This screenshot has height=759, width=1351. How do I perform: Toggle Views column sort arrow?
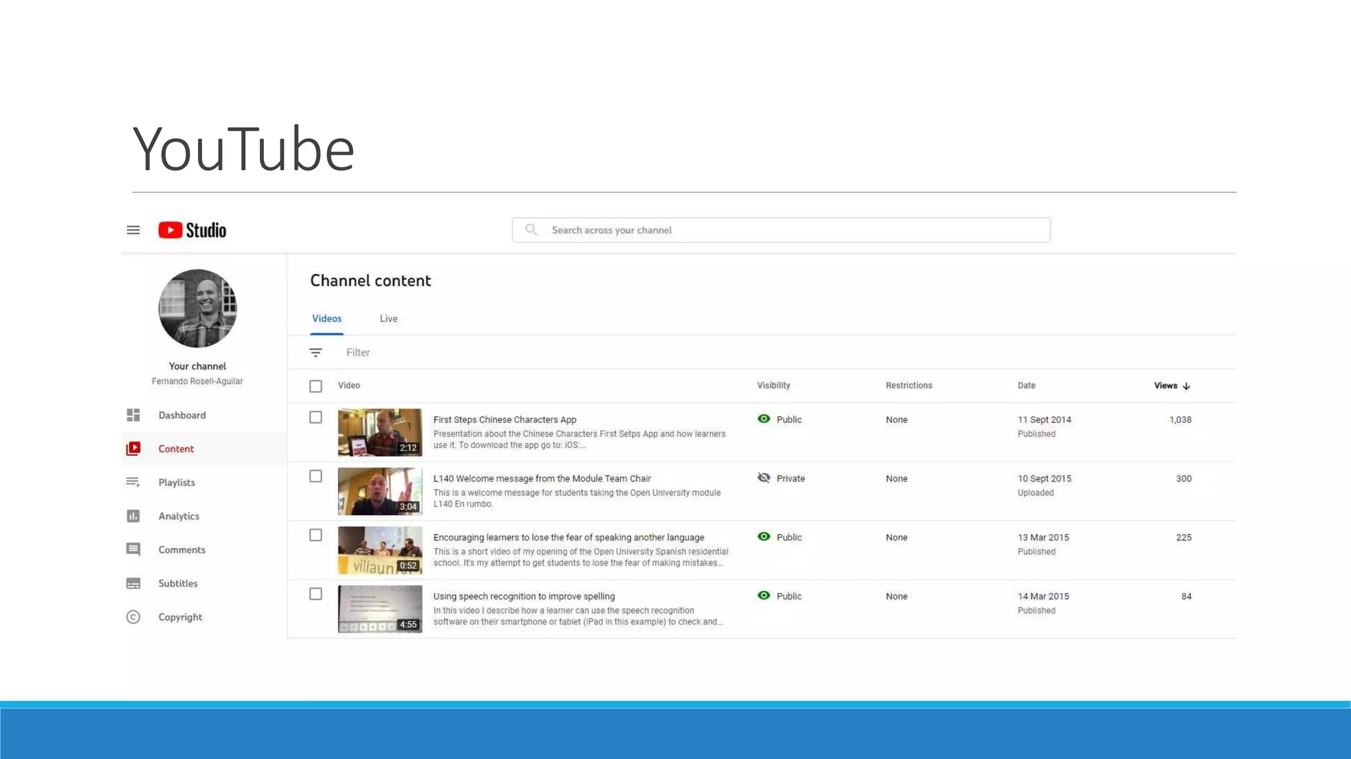tap(1186, 386)
